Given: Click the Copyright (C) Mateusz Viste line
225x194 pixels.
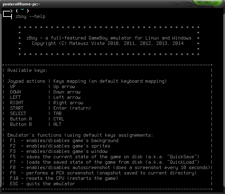Looking at the screenshot, I should [x=108, y=44].
